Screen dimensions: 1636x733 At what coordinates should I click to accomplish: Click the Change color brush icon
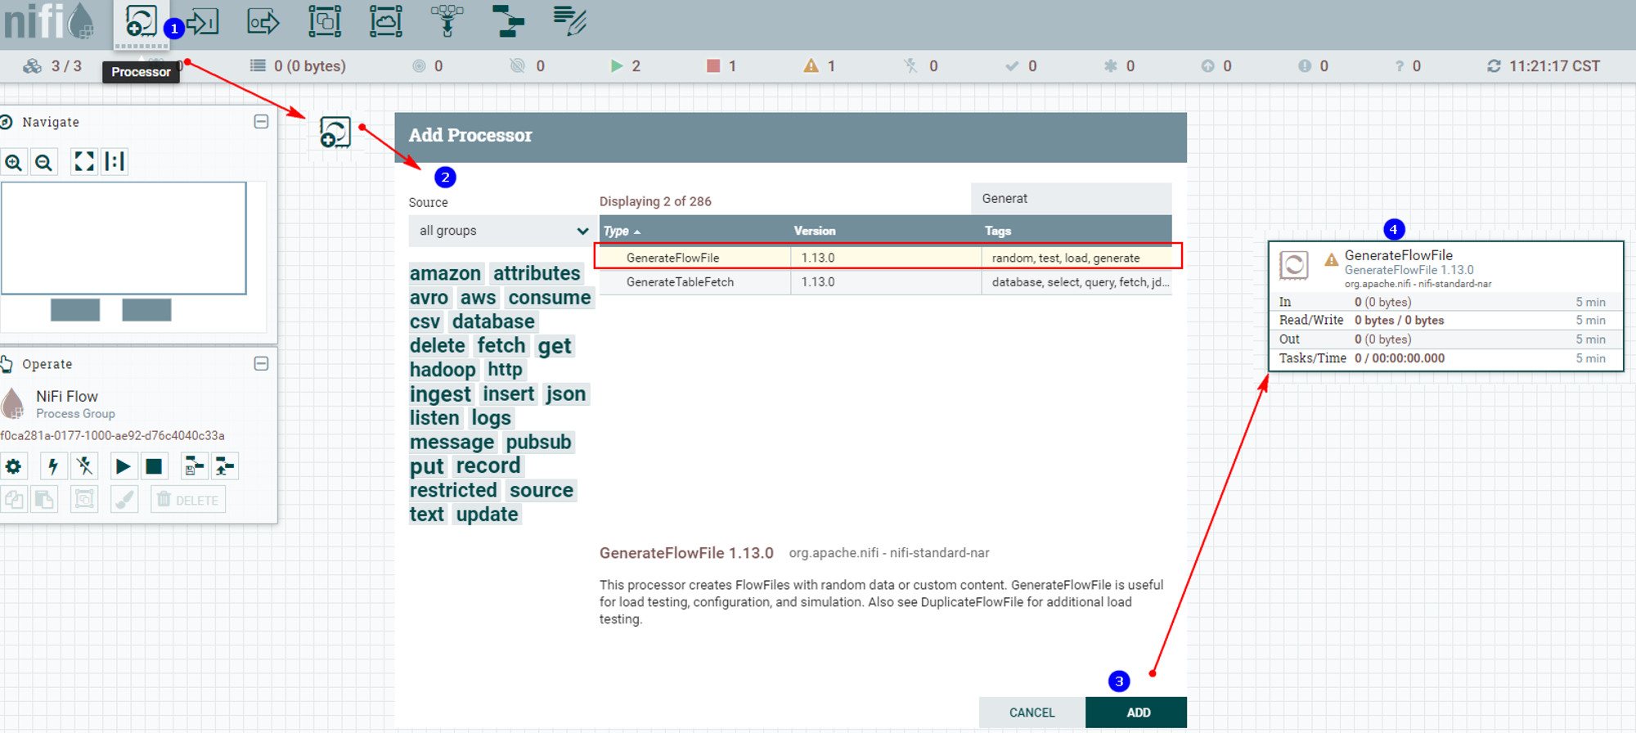(124, 499)
